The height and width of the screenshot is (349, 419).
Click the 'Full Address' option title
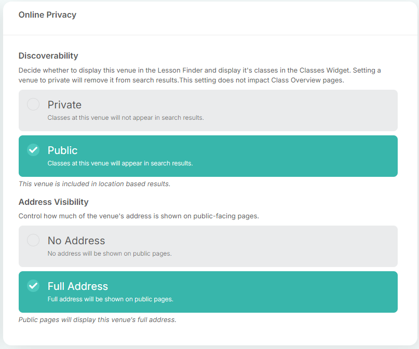pyautogui.click(x=78, y=286)
